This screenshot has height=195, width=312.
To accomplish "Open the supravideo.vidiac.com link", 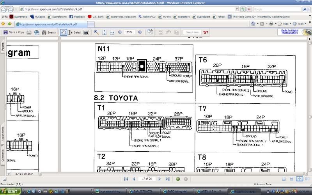I will click(121, 17).
